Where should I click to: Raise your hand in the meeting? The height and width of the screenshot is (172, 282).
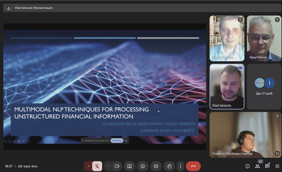[x=169, y=166]
